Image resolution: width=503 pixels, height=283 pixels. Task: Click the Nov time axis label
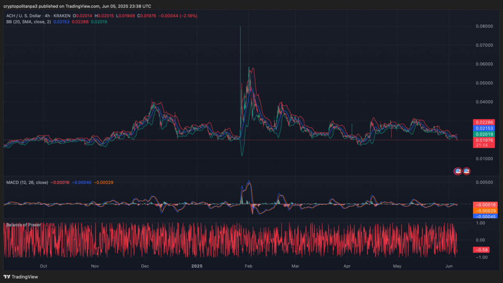coord(95,266)
